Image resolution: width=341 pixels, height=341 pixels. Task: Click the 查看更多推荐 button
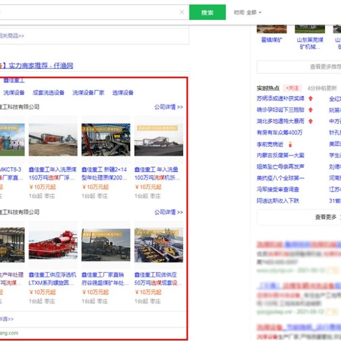tap(299, 66)
